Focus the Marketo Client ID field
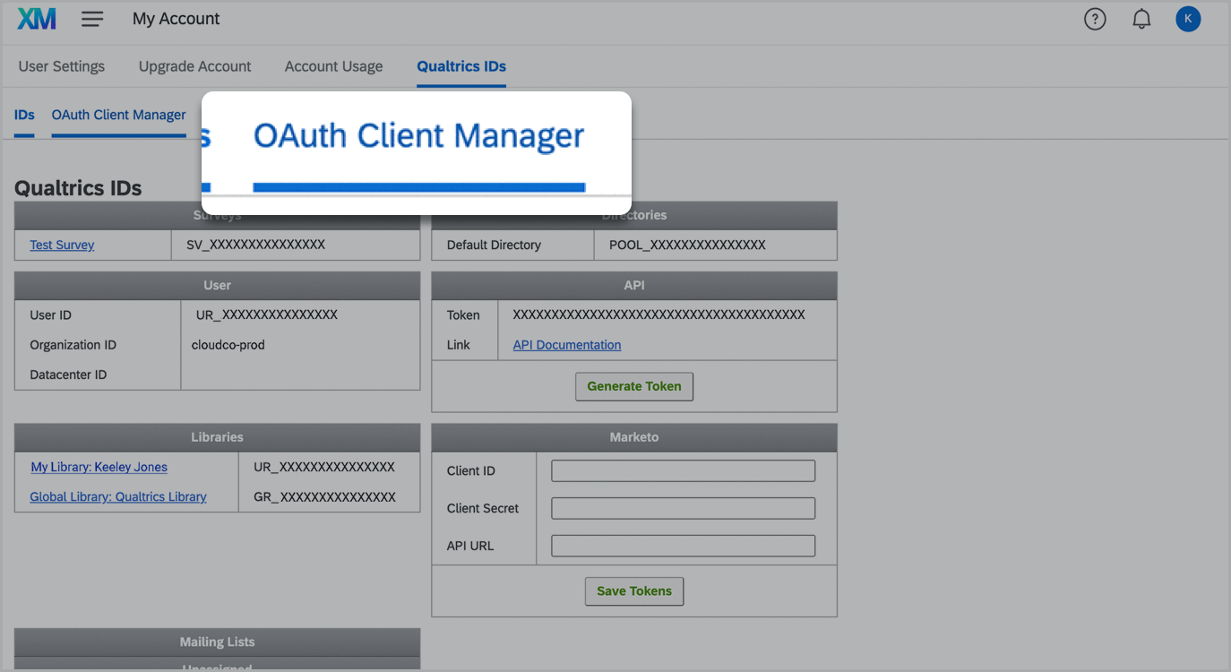The image size is (1231, 672). [684, 471]
